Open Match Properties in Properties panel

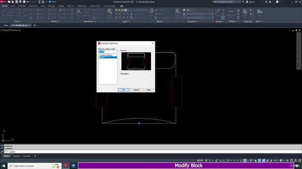pos(177,14)
